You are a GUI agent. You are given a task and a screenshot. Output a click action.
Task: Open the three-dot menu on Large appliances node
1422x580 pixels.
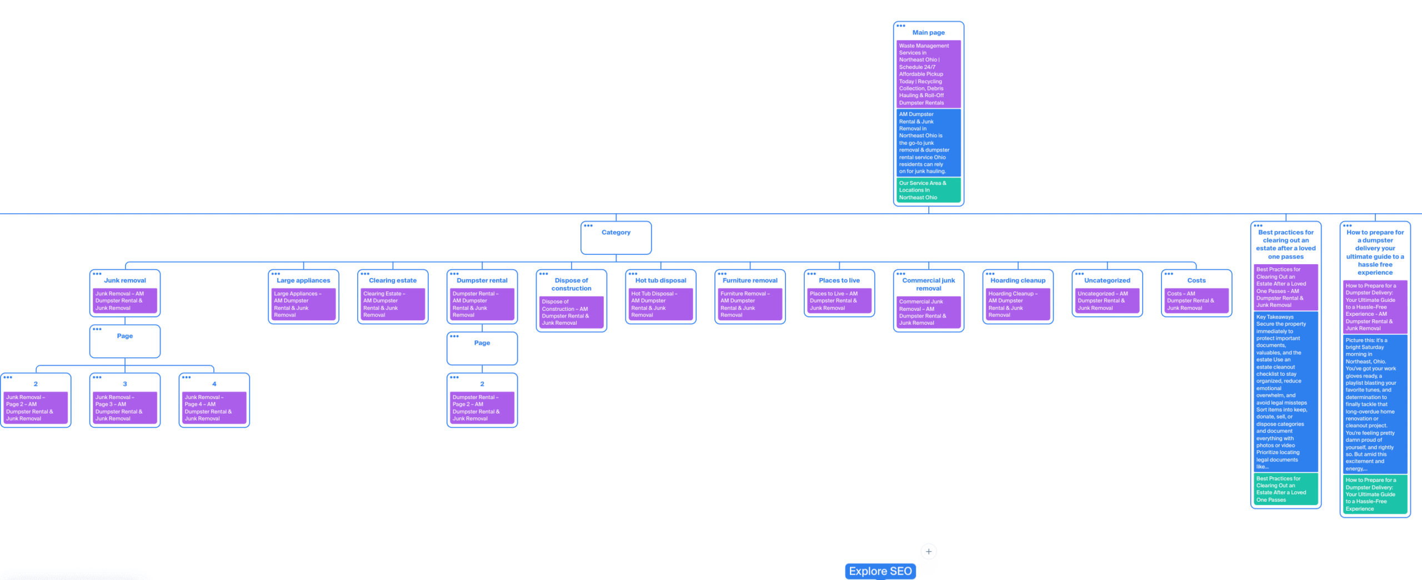coord(275,273)
